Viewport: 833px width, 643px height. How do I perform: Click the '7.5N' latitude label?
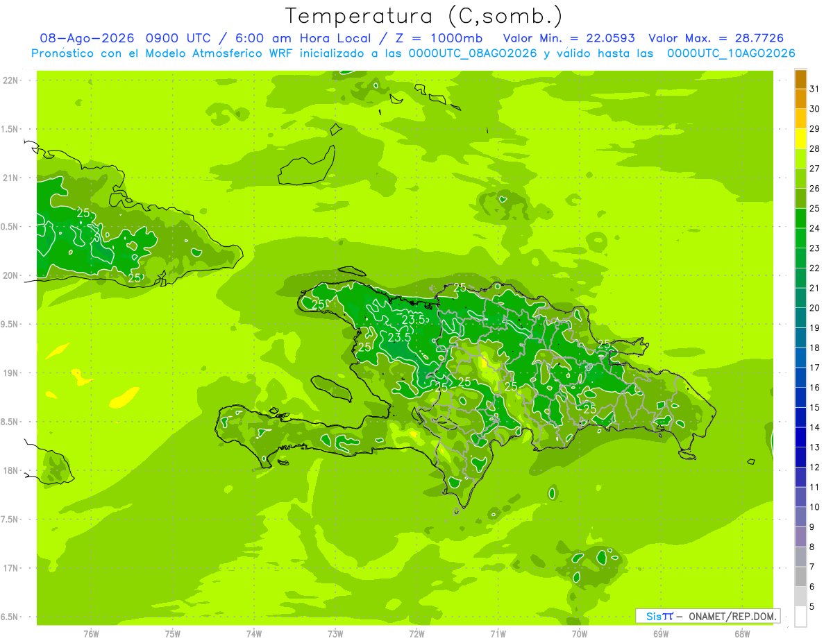10,519
